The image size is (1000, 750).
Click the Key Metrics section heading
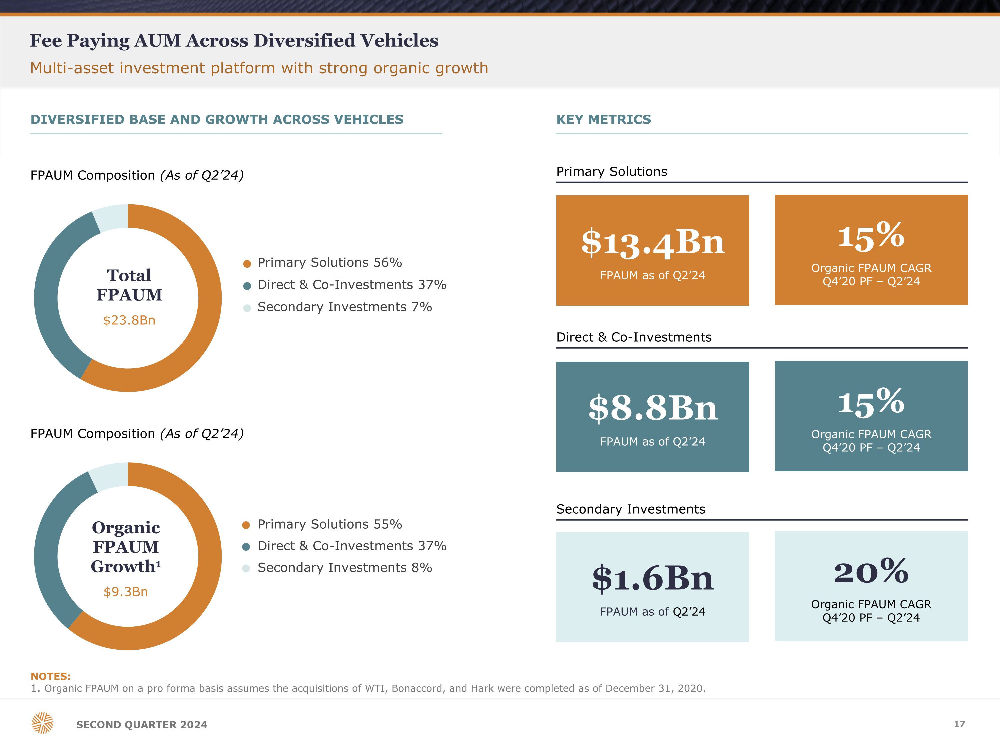click(x=604, y=119)
